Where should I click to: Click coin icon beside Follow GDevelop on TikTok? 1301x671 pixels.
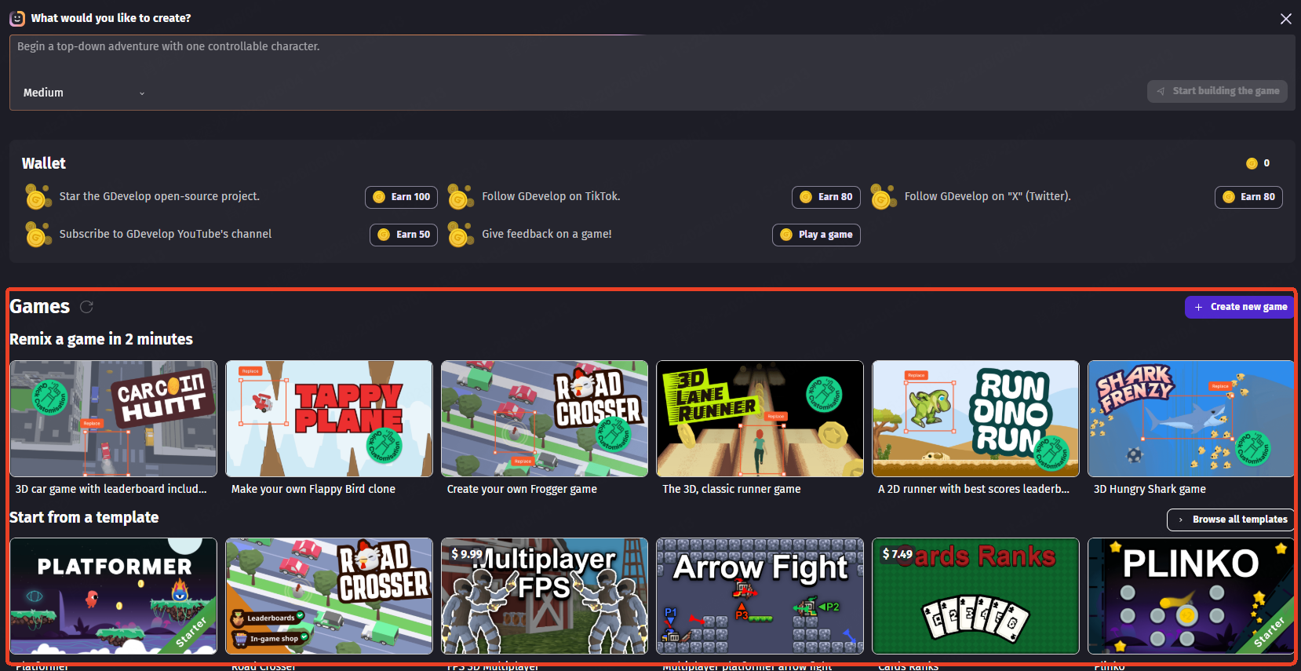tap(461, 196)
